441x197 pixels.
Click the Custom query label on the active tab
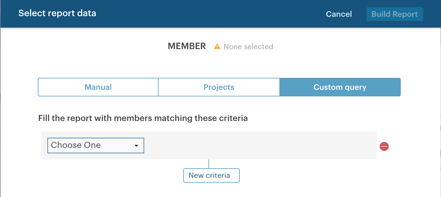(340, 87)
